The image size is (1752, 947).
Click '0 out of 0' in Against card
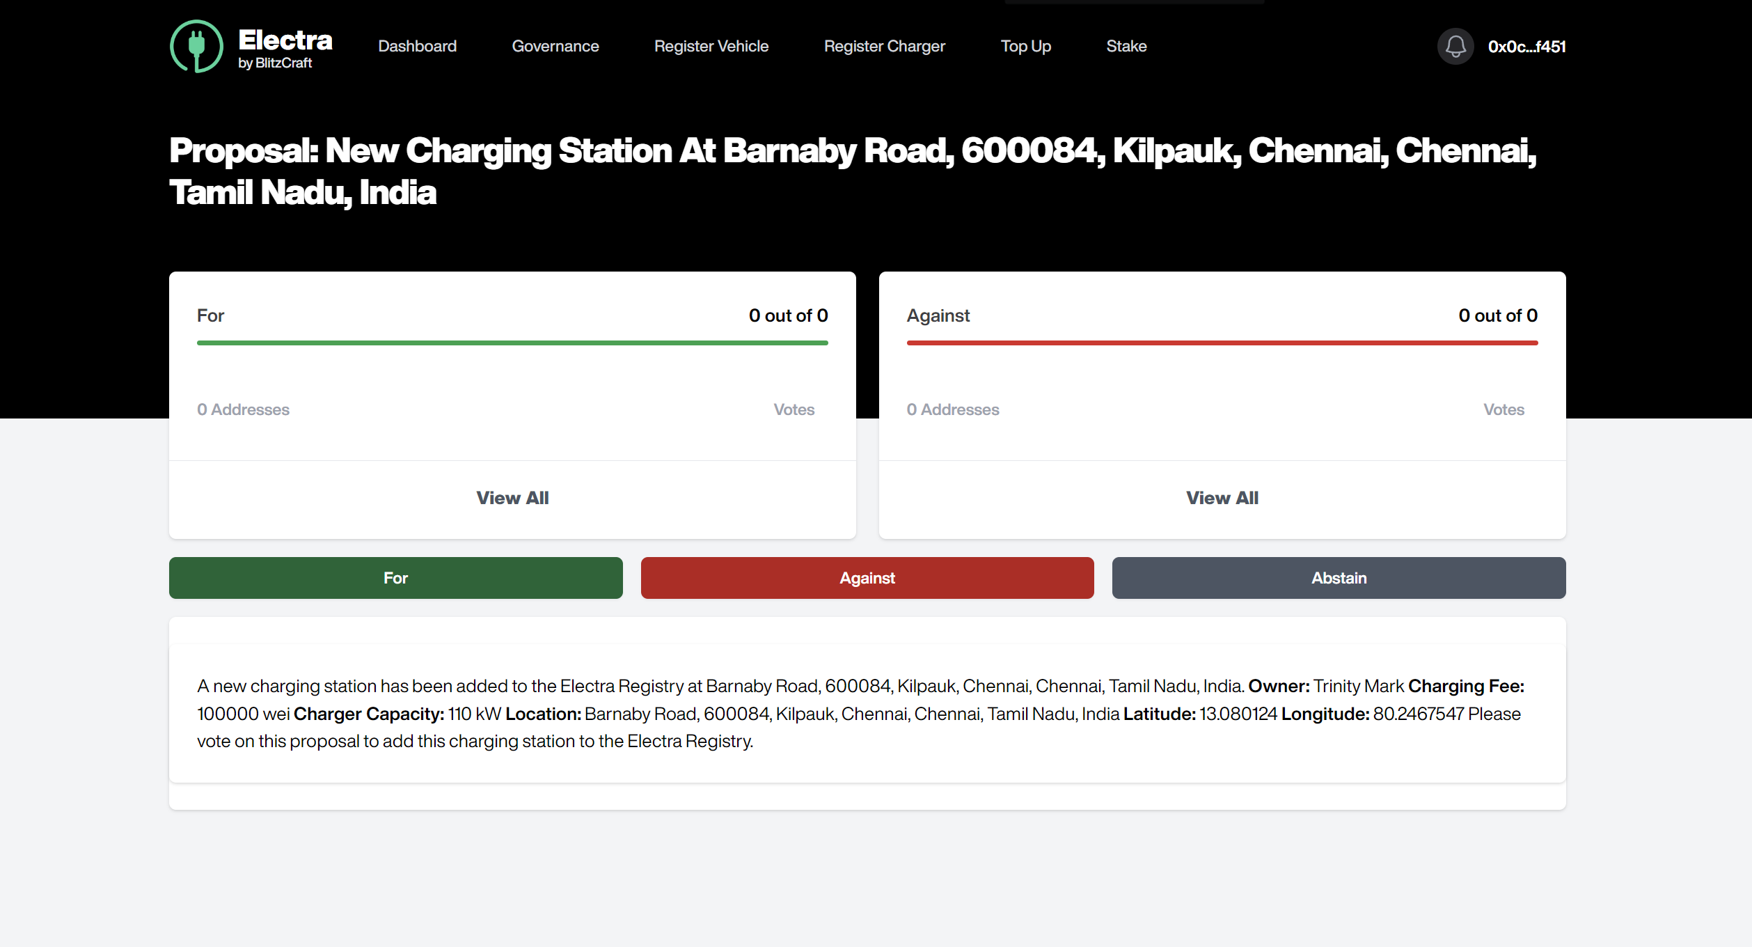(1498, 315)
